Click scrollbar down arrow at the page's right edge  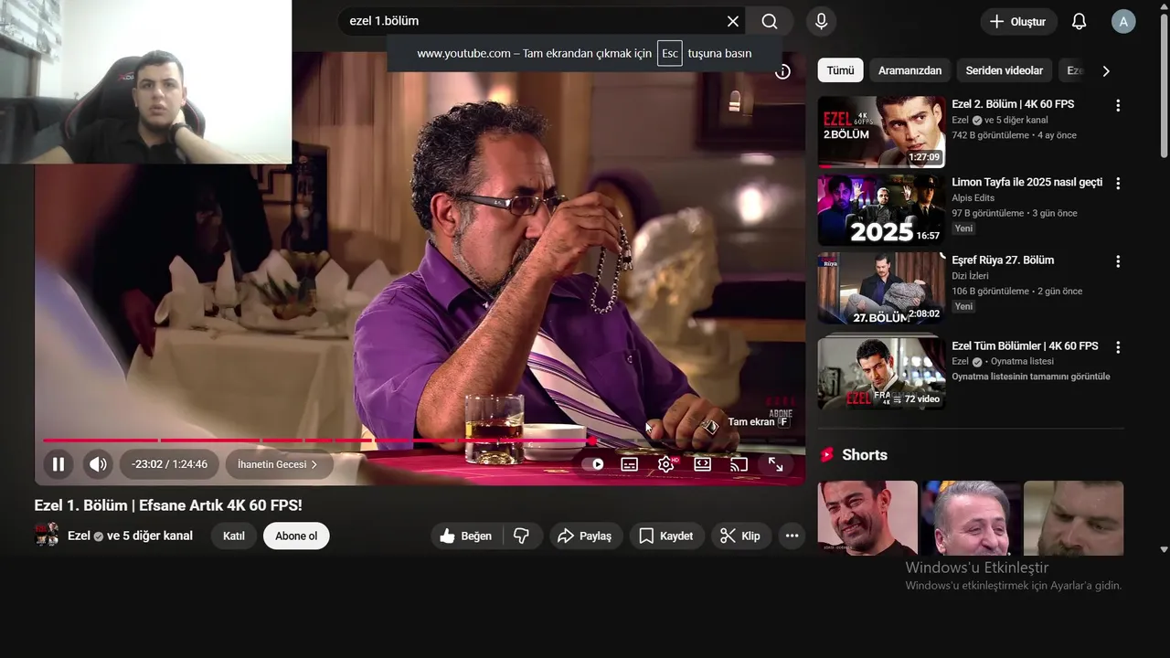pos(1164,549)
